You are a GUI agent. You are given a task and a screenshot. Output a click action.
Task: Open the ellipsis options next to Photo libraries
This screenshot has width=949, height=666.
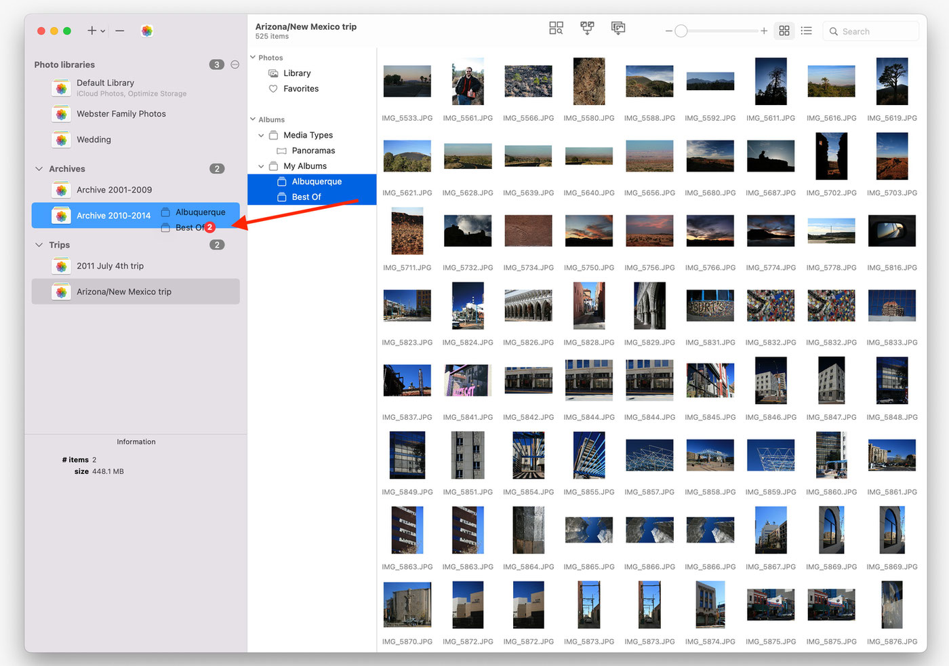pyautogui.click(x=235, y=64)
